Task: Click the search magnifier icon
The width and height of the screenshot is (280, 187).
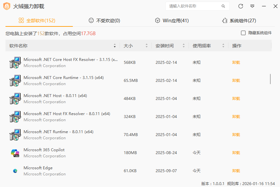Action: click(223, 6)
